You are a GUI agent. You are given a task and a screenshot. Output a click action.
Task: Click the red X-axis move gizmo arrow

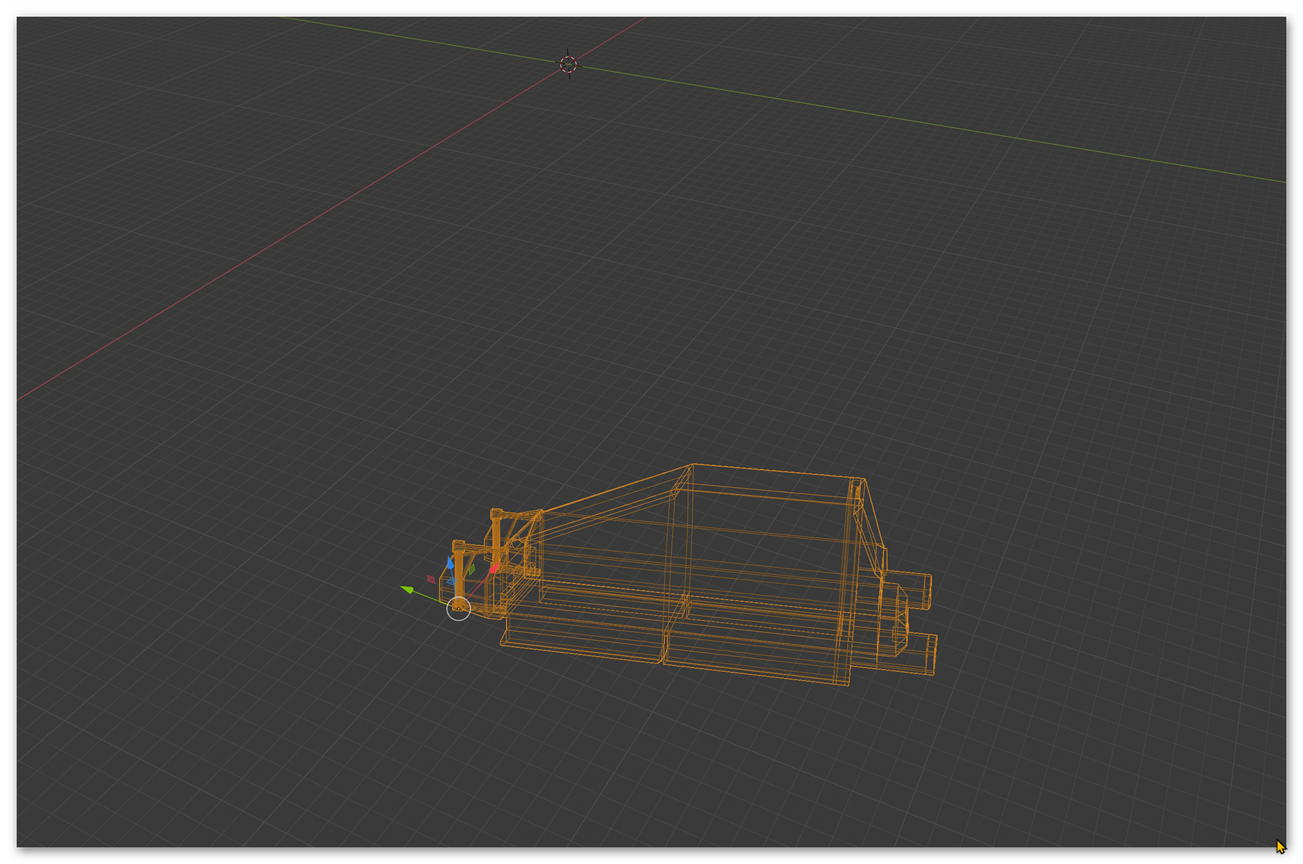tap(494, 568)
